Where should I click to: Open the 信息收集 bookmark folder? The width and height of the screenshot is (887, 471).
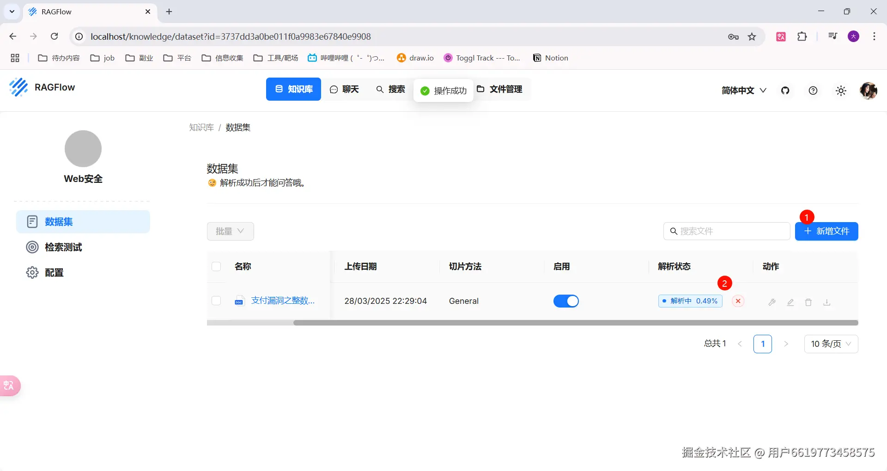223,58
